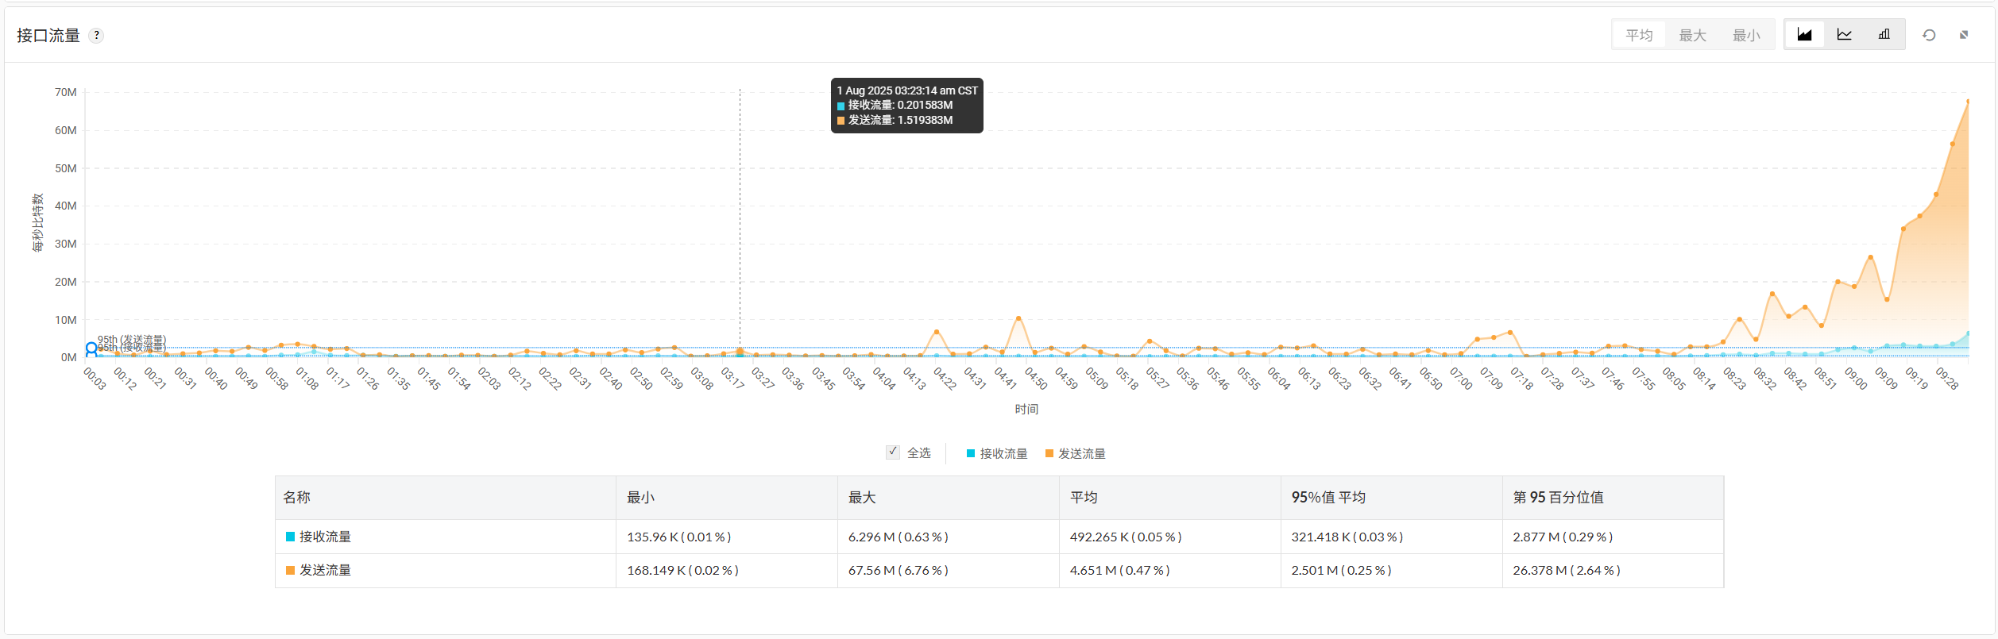
Task: Hide 接收流量 series via legend label
Action: 1003,453
